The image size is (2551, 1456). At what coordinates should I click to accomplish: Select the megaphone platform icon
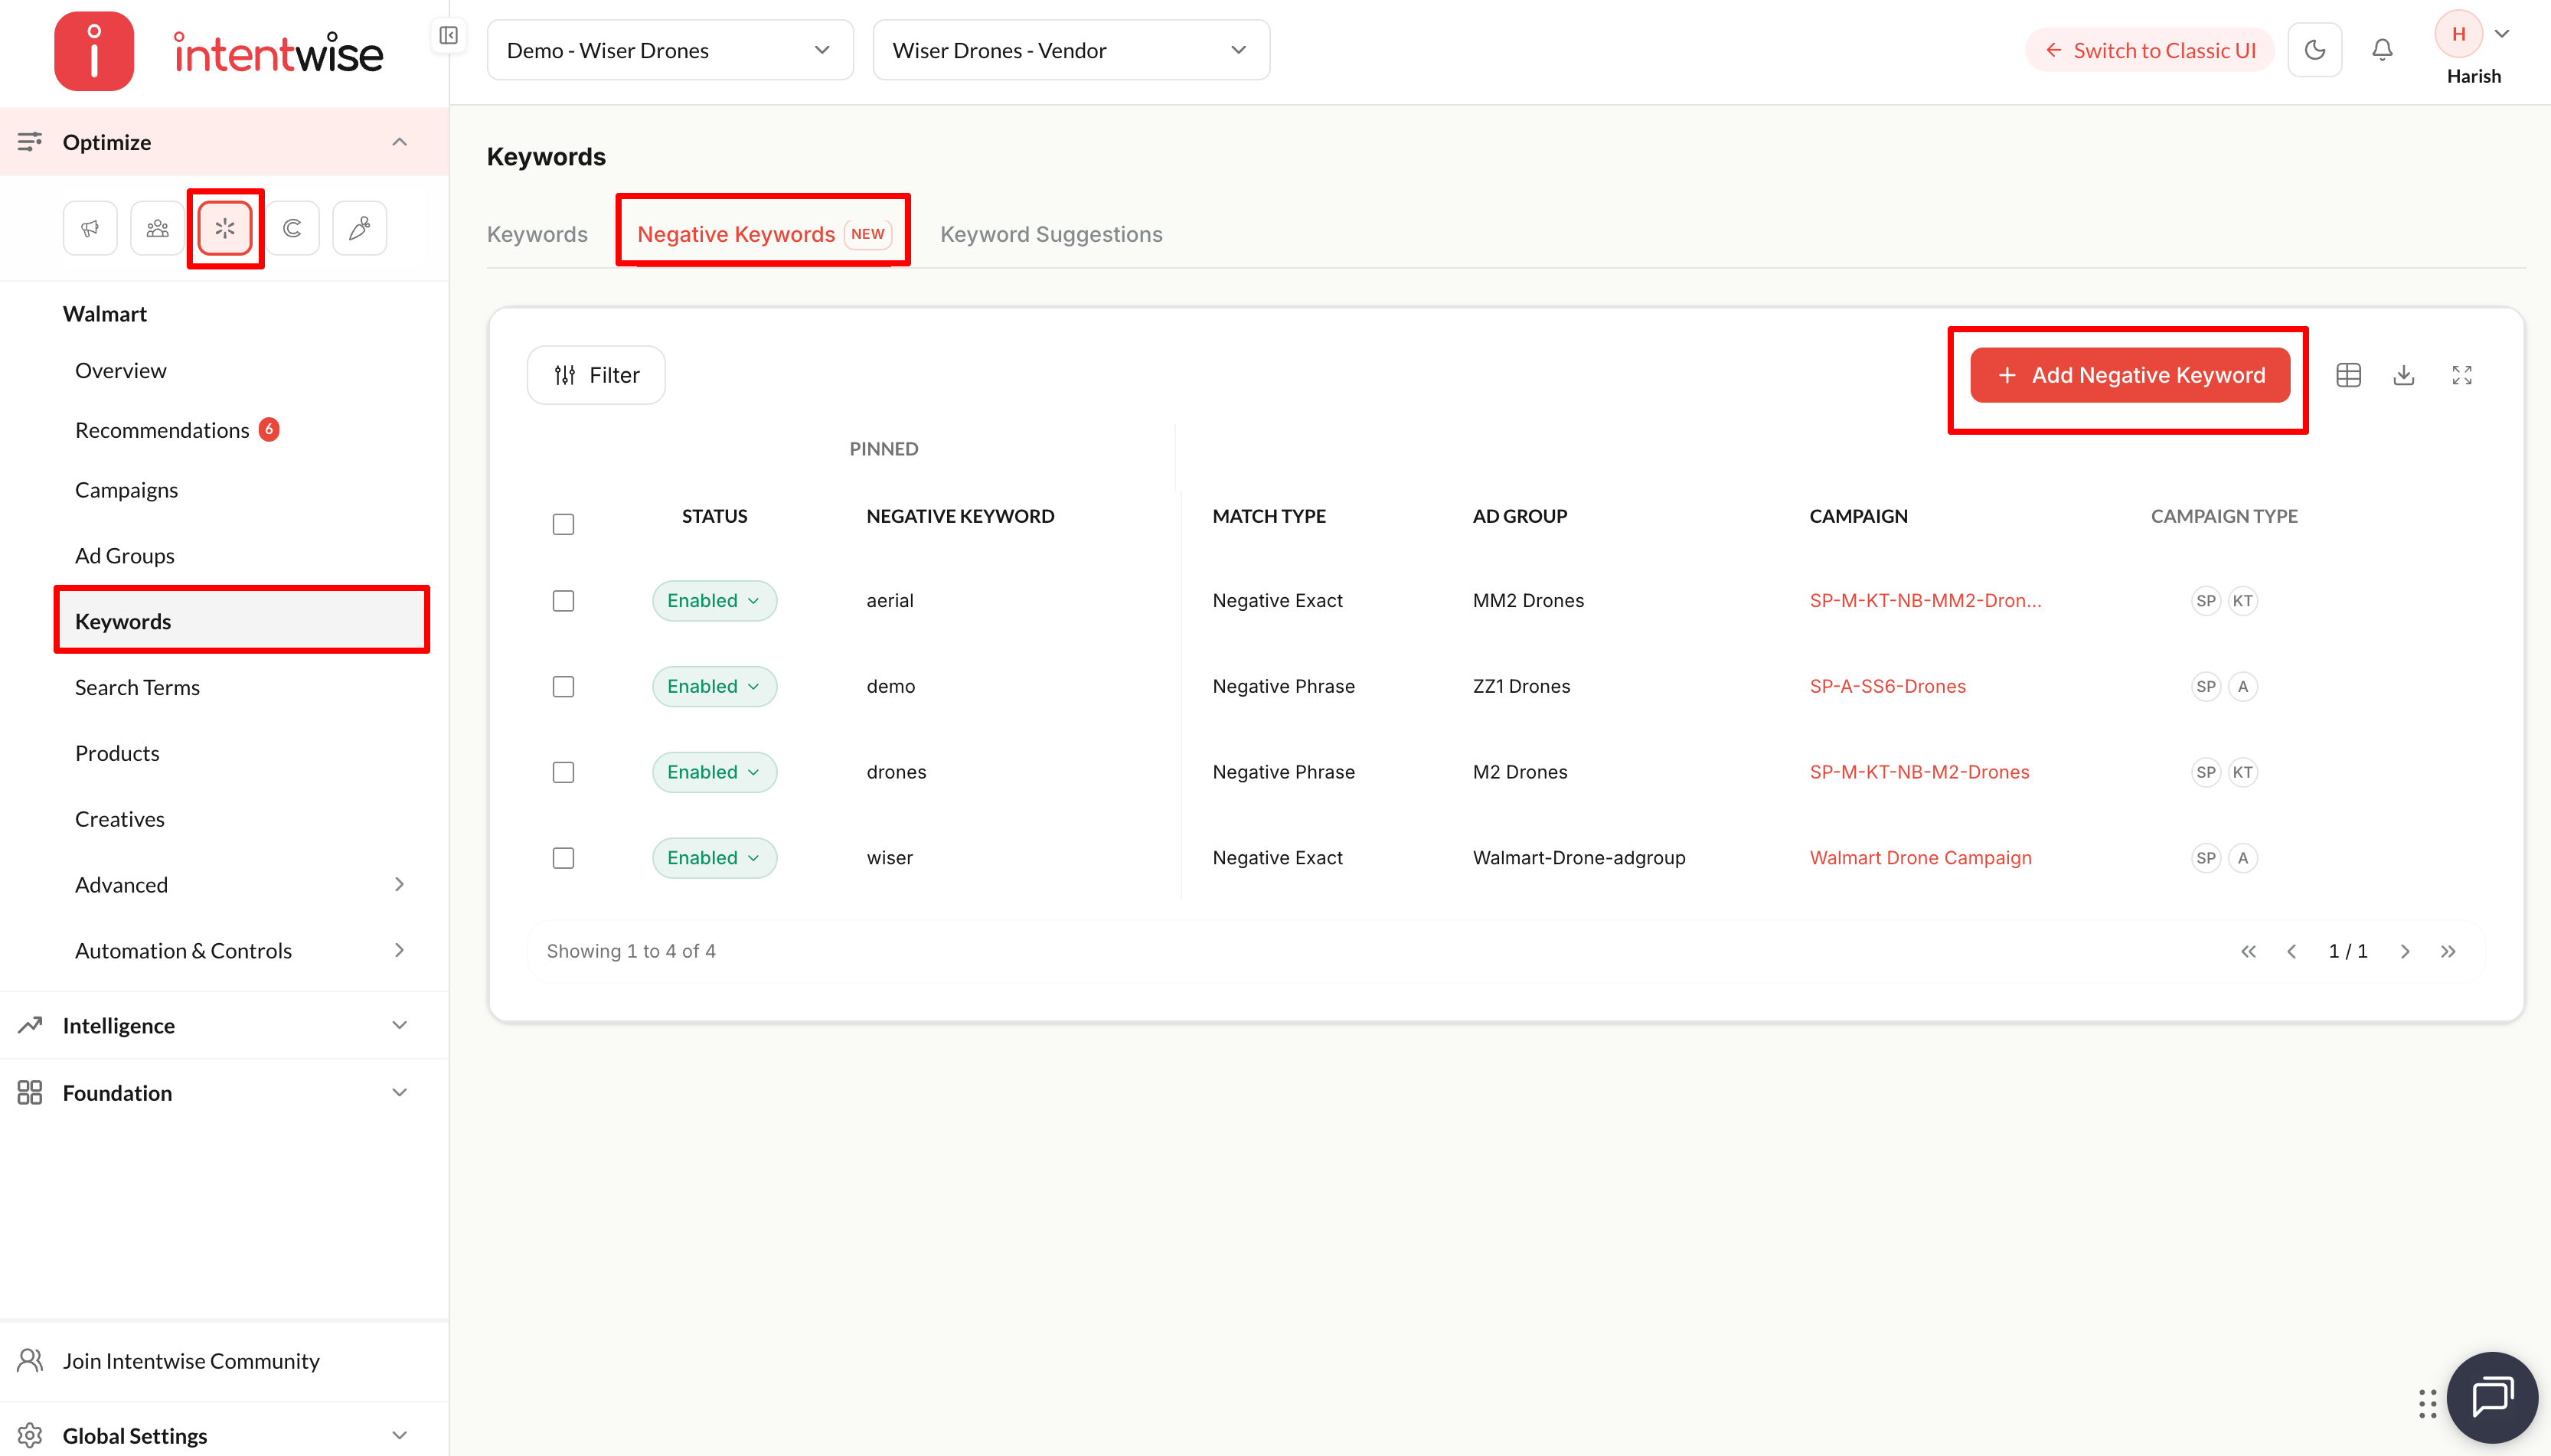pyautogui.click(x=90, y=228)
